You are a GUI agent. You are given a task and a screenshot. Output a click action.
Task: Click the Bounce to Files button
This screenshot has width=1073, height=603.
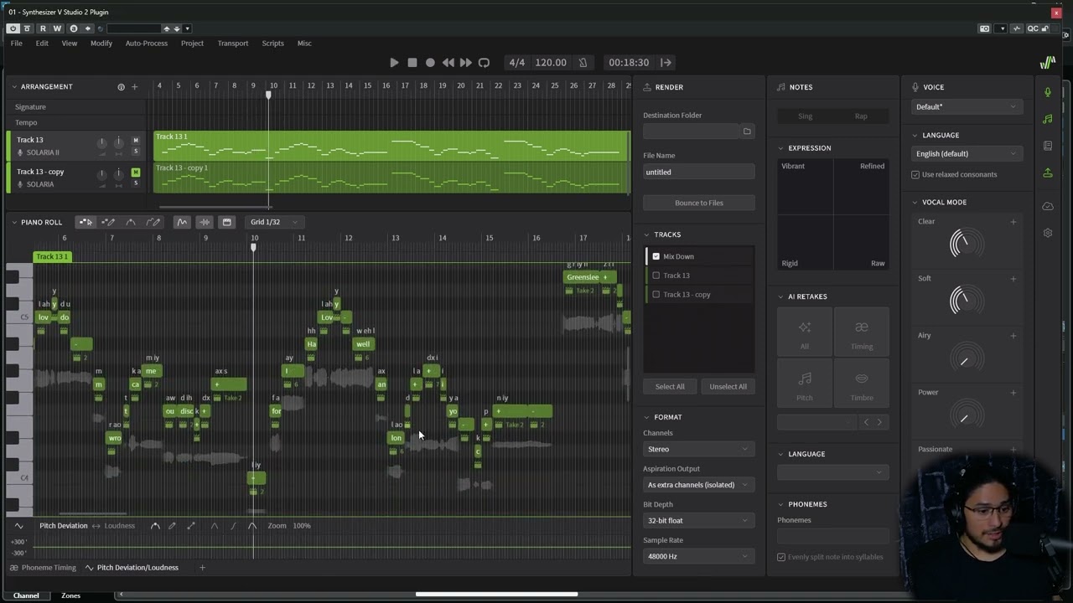(698, 203)
